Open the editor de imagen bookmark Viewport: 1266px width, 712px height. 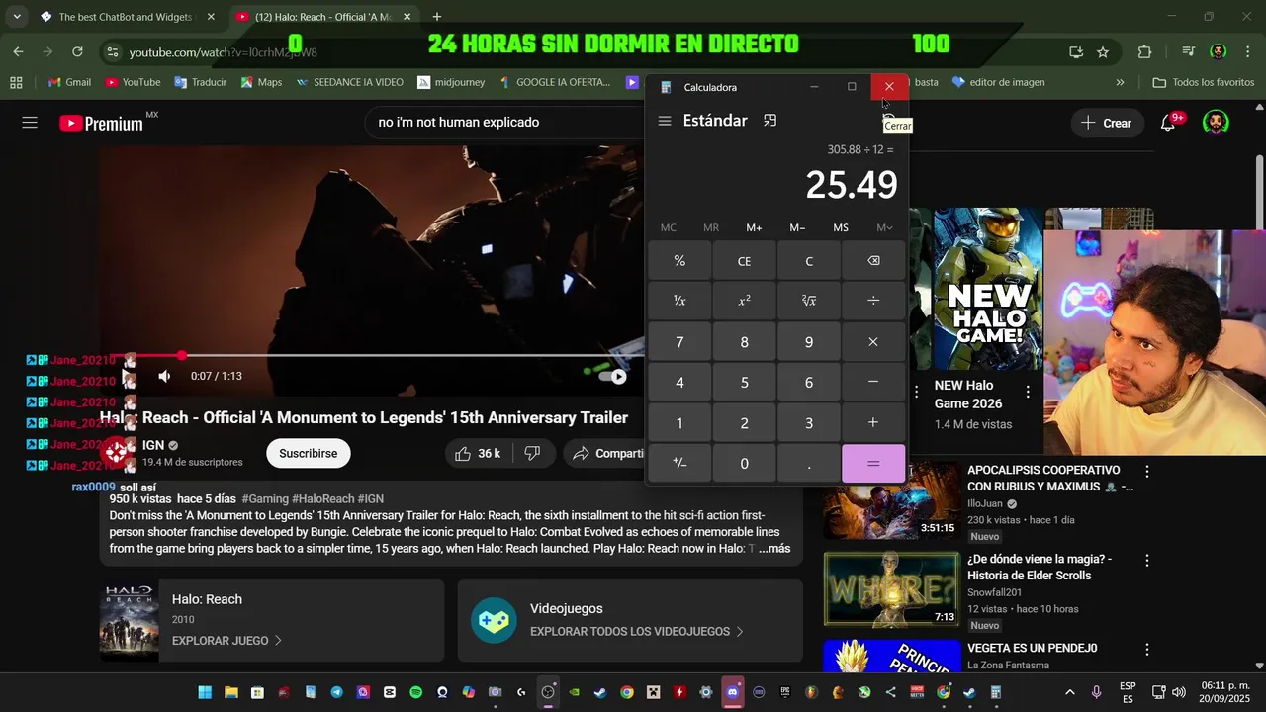pyautogui.click(x=998, y=82)
